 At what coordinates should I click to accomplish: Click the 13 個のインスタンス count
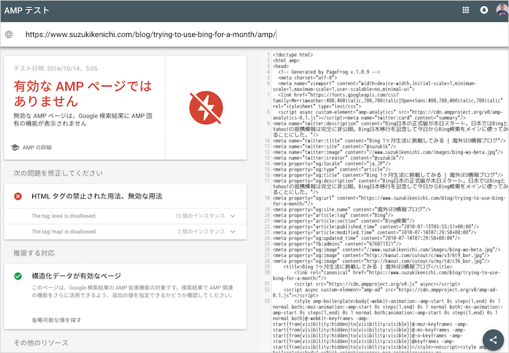tap(200, 216)
